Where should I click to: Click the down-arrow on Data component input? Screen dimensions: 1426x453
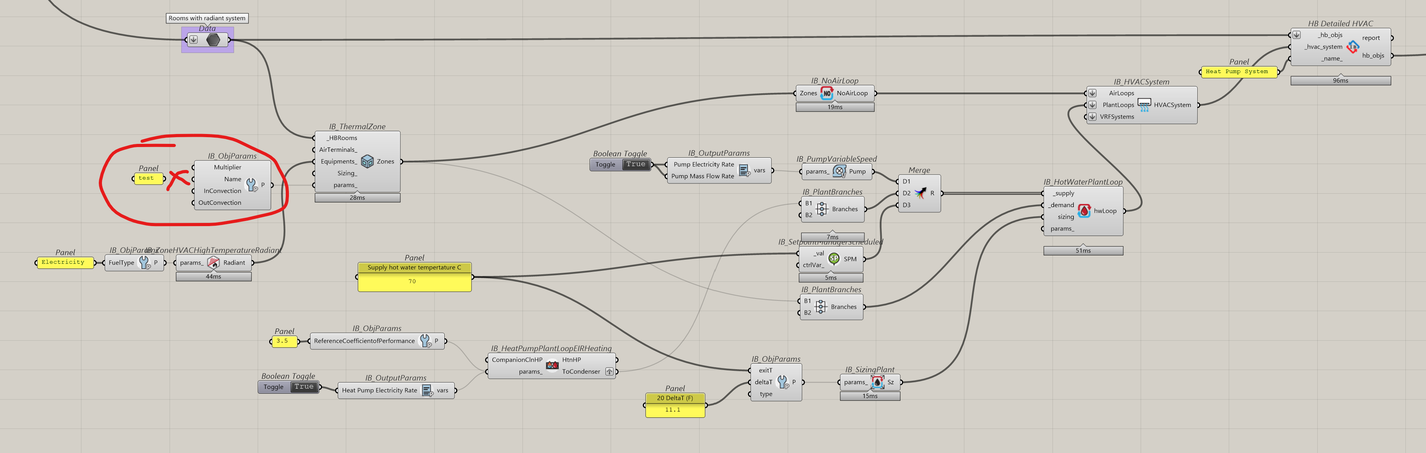point(194,40)
